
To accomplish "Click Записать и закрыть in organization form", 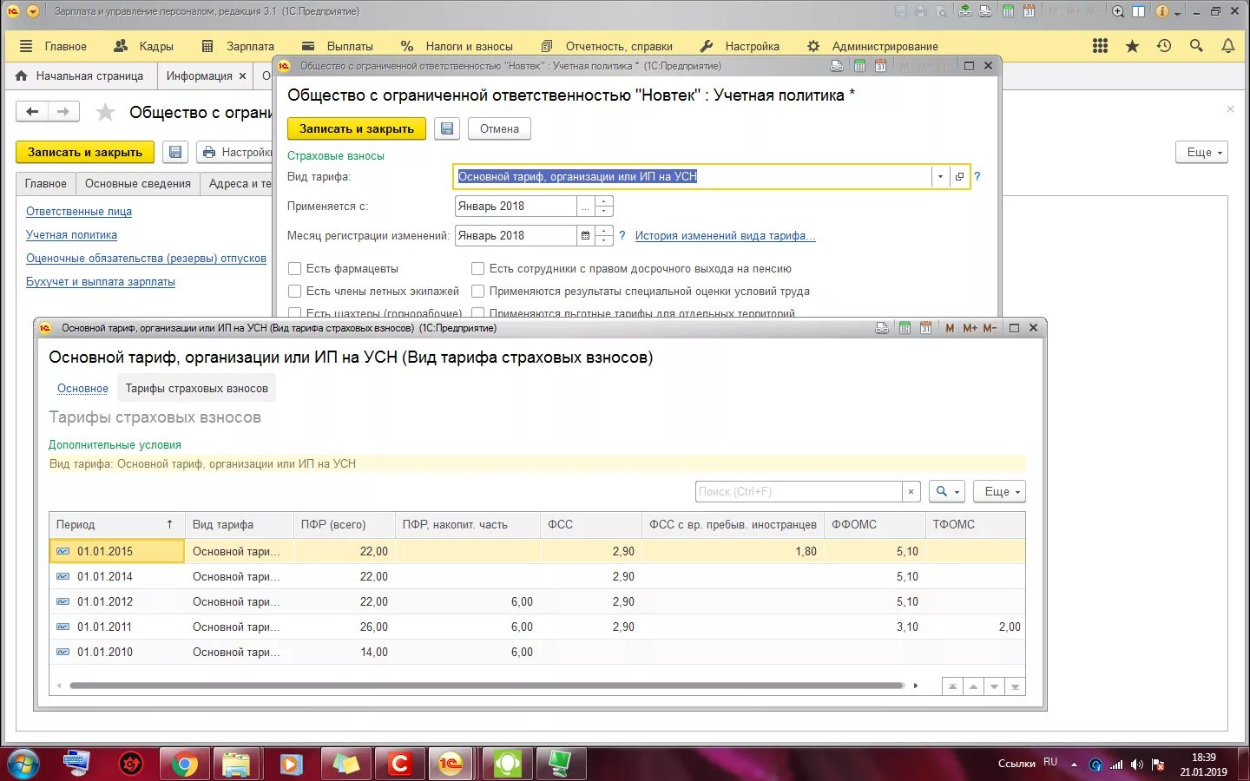I will [84, 152].
